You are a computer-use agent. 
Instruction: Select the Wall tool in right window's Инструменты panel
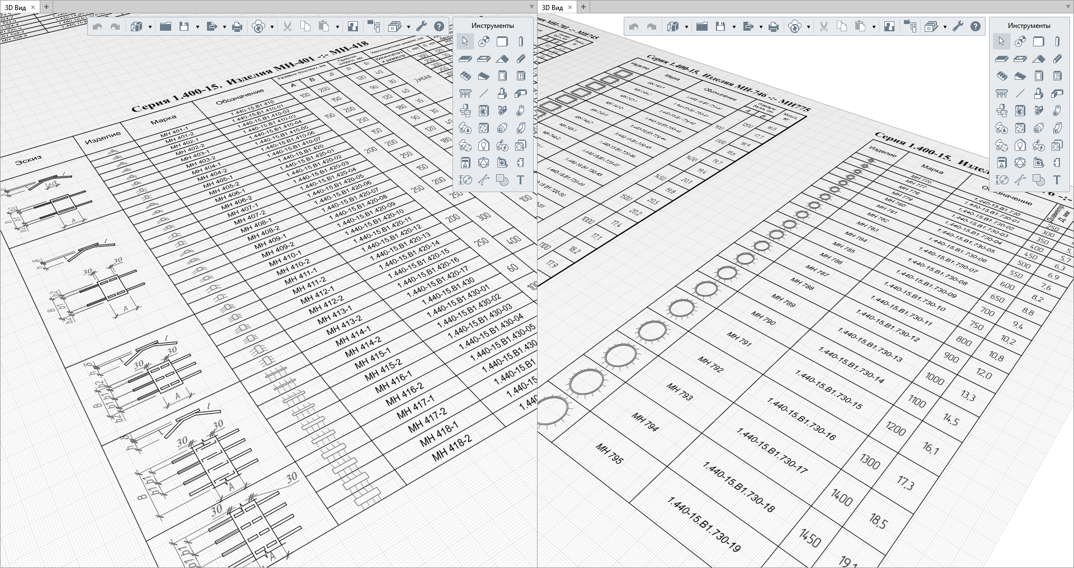point(1039,41)
